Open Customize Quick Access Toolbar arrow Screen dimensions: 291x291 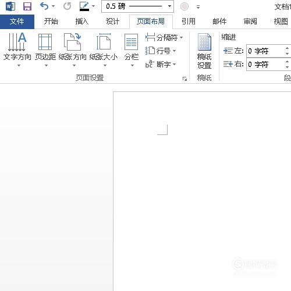point(198,7)
